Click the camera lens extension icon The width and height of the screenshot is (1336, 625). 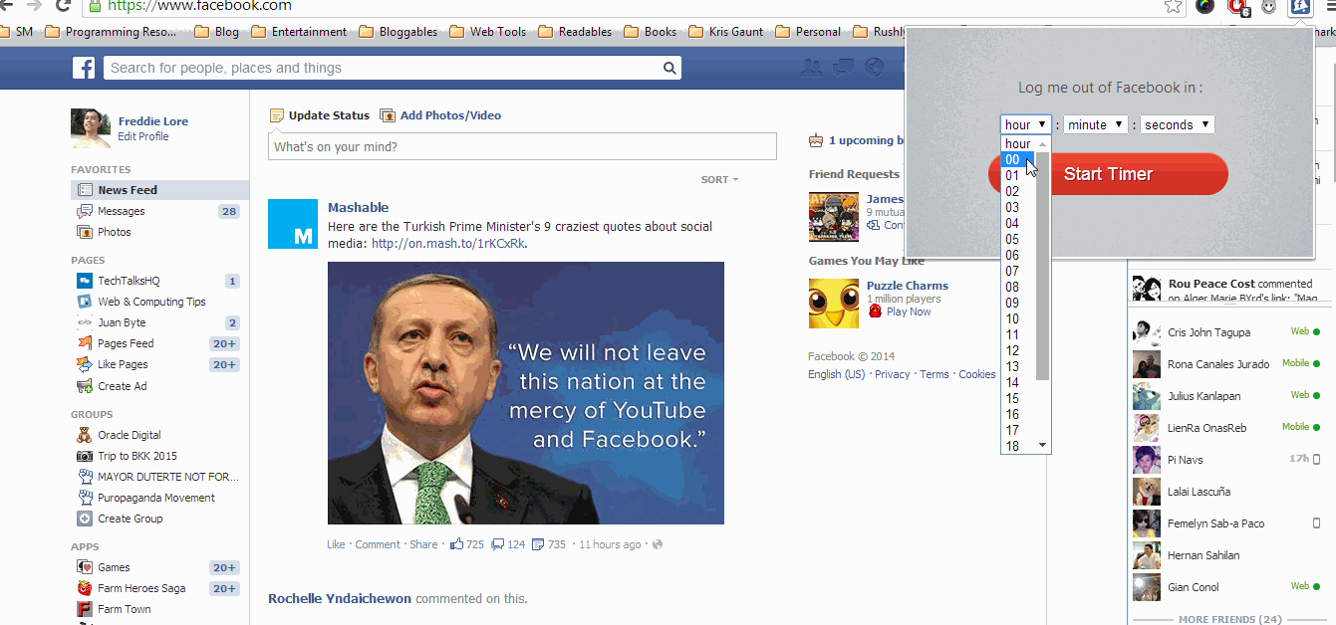point(1204,6)
